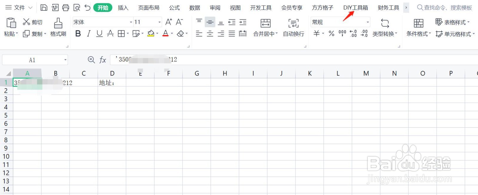Activate the Format Painter brush
This screenshot has width=478, height=195.
coord(58,27)
